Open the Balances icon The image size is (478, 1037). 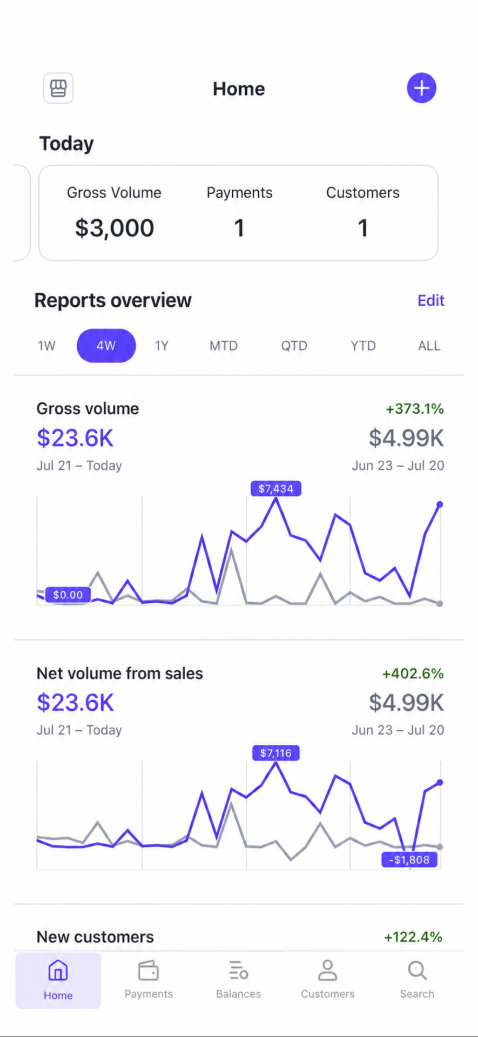coord(238,970)
